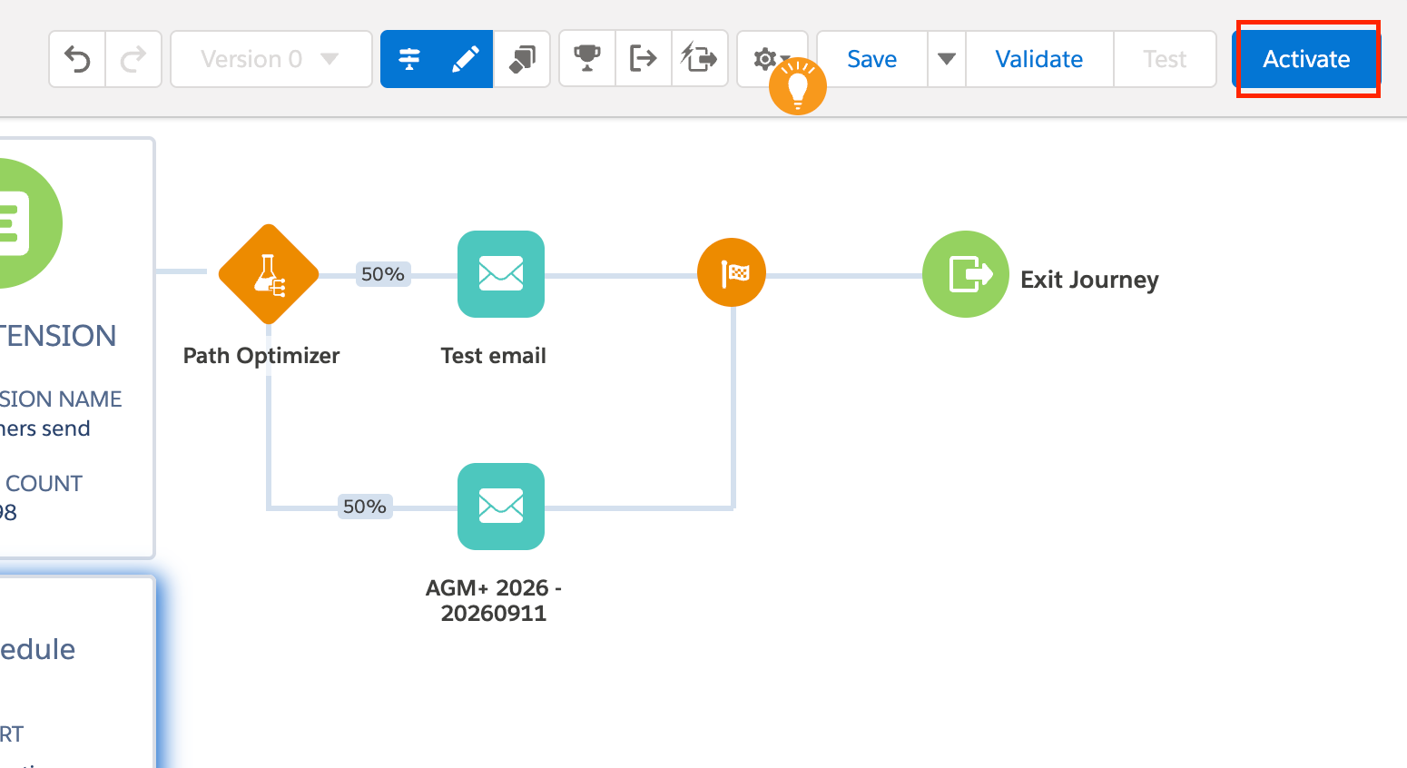Activate the journey with Activate button
This screenshot has height=768, width=1407.
(1306, 59)
